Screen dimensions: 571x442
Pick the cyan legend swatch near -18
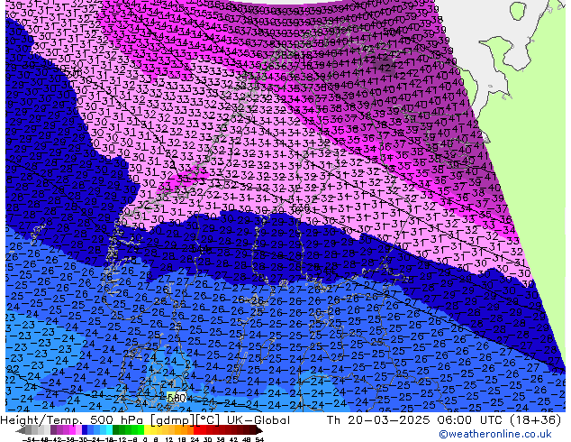click(109, 430)
